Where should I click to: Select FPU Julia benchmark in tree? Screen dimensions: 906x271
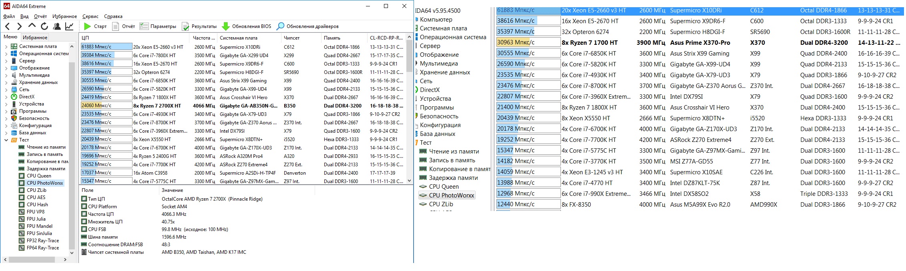36,219
